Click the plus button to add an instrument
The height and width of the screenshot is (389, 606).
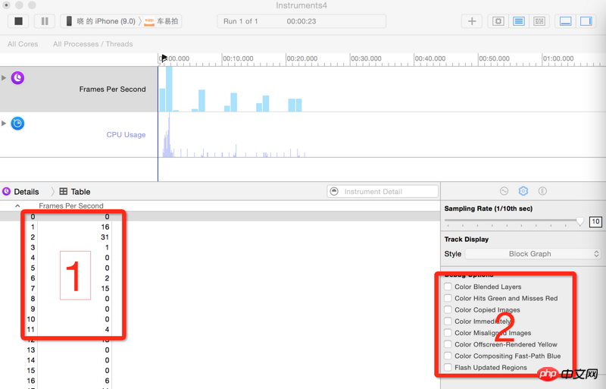click(472, 21)
